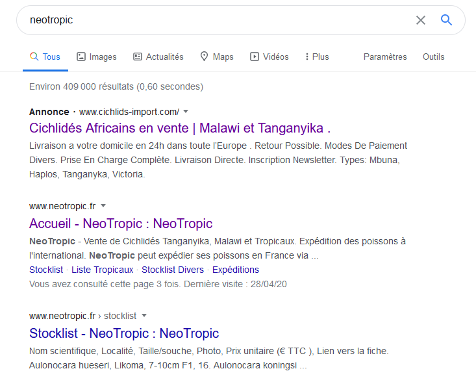Open the Liste Tropicaux sitelink
Image resolution: width=476 pixels, height=371 pixels.
click(103, 270)
